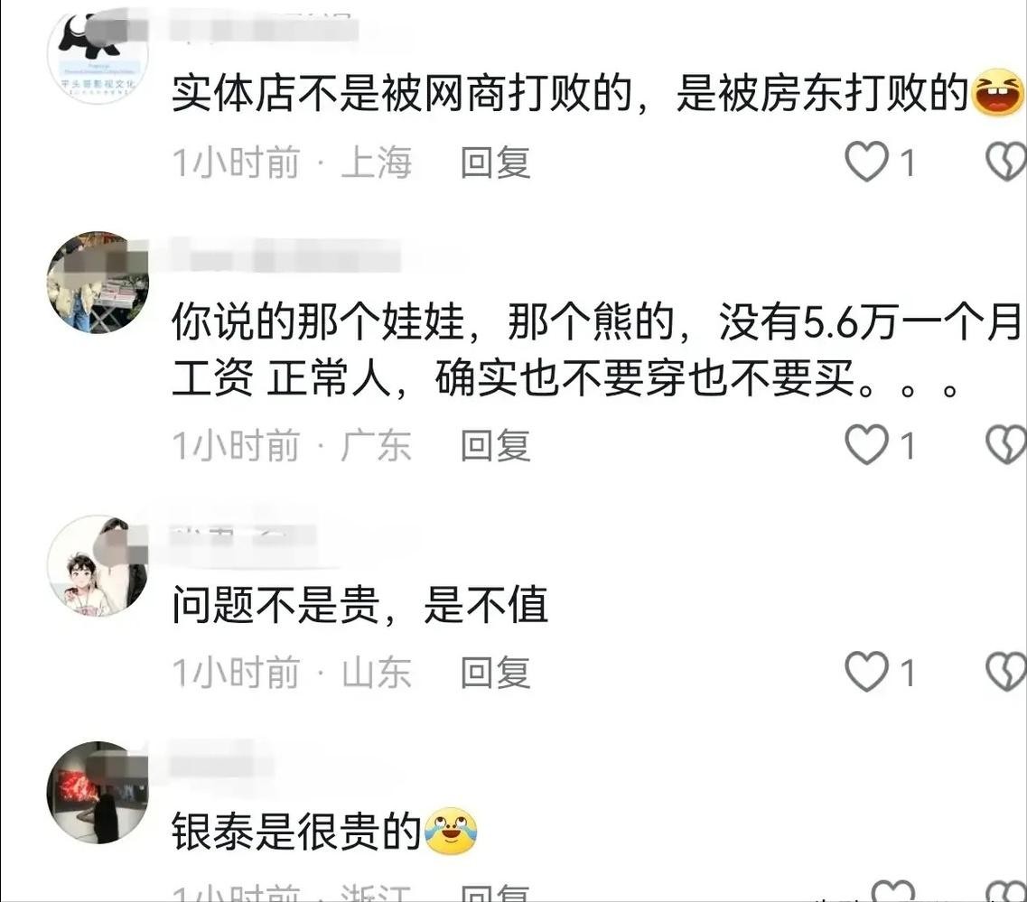Tap broken heart on Guangdong comment
The image size is (1027, 902).
tap(1006, 444)
